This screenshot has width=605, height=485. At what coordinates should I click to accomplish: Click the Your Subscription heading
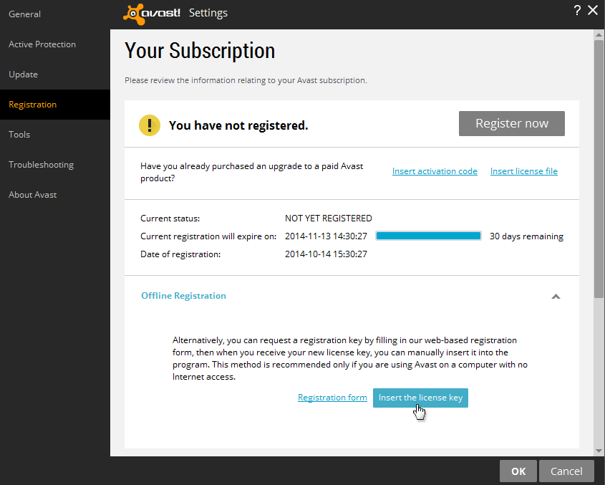coord(200,51)
